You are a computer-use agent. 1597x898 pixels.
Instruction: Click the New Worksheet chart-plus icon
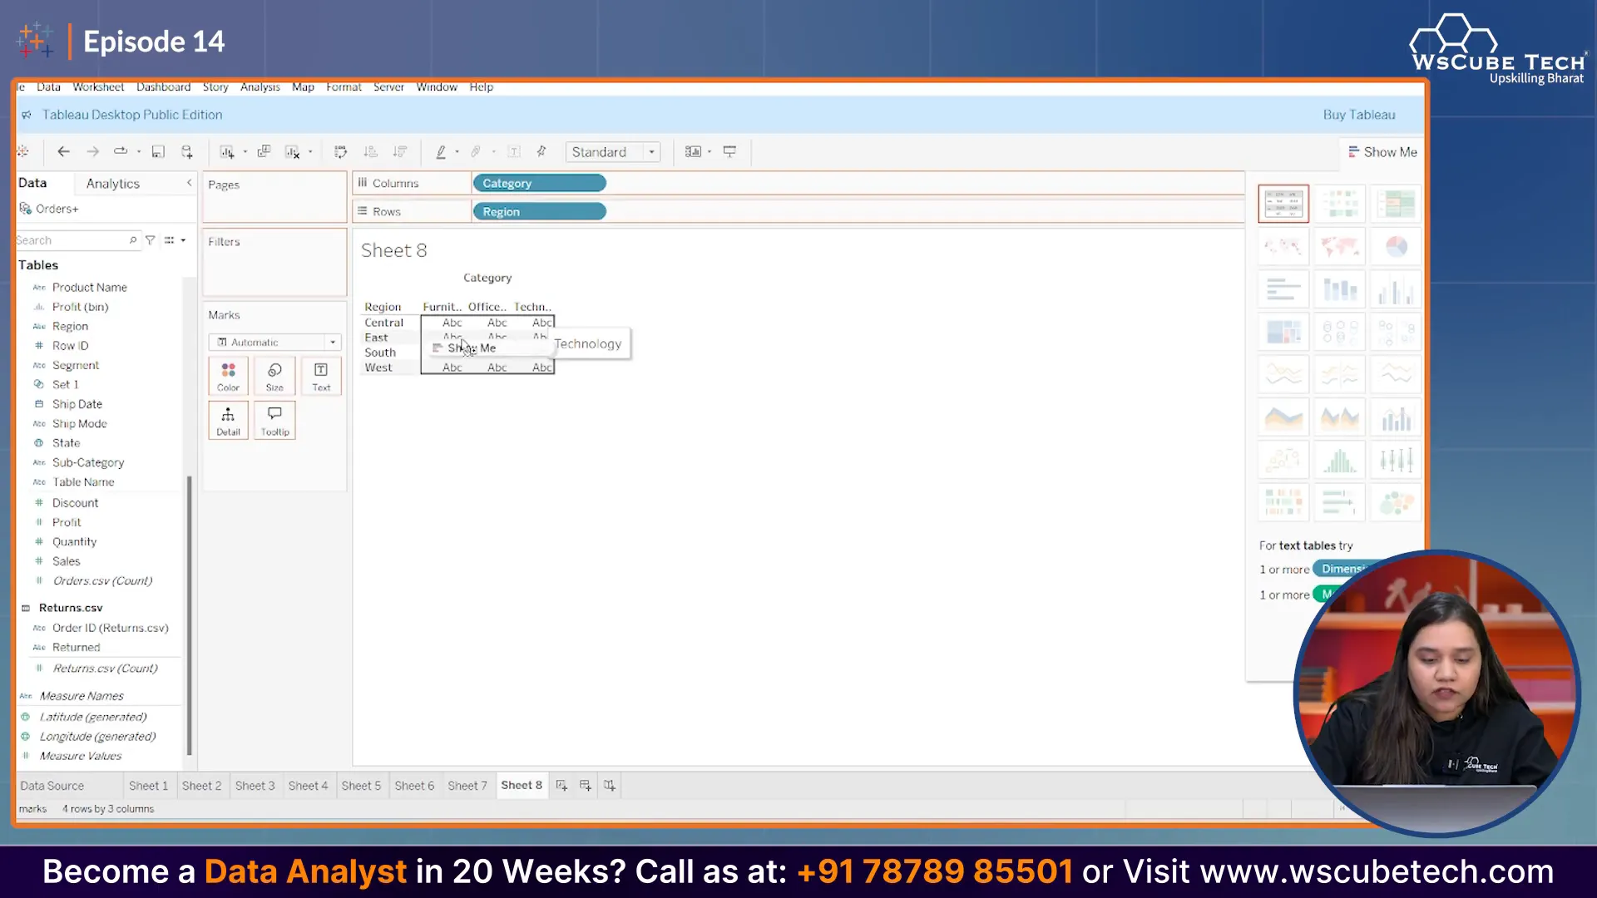[226, 151]
